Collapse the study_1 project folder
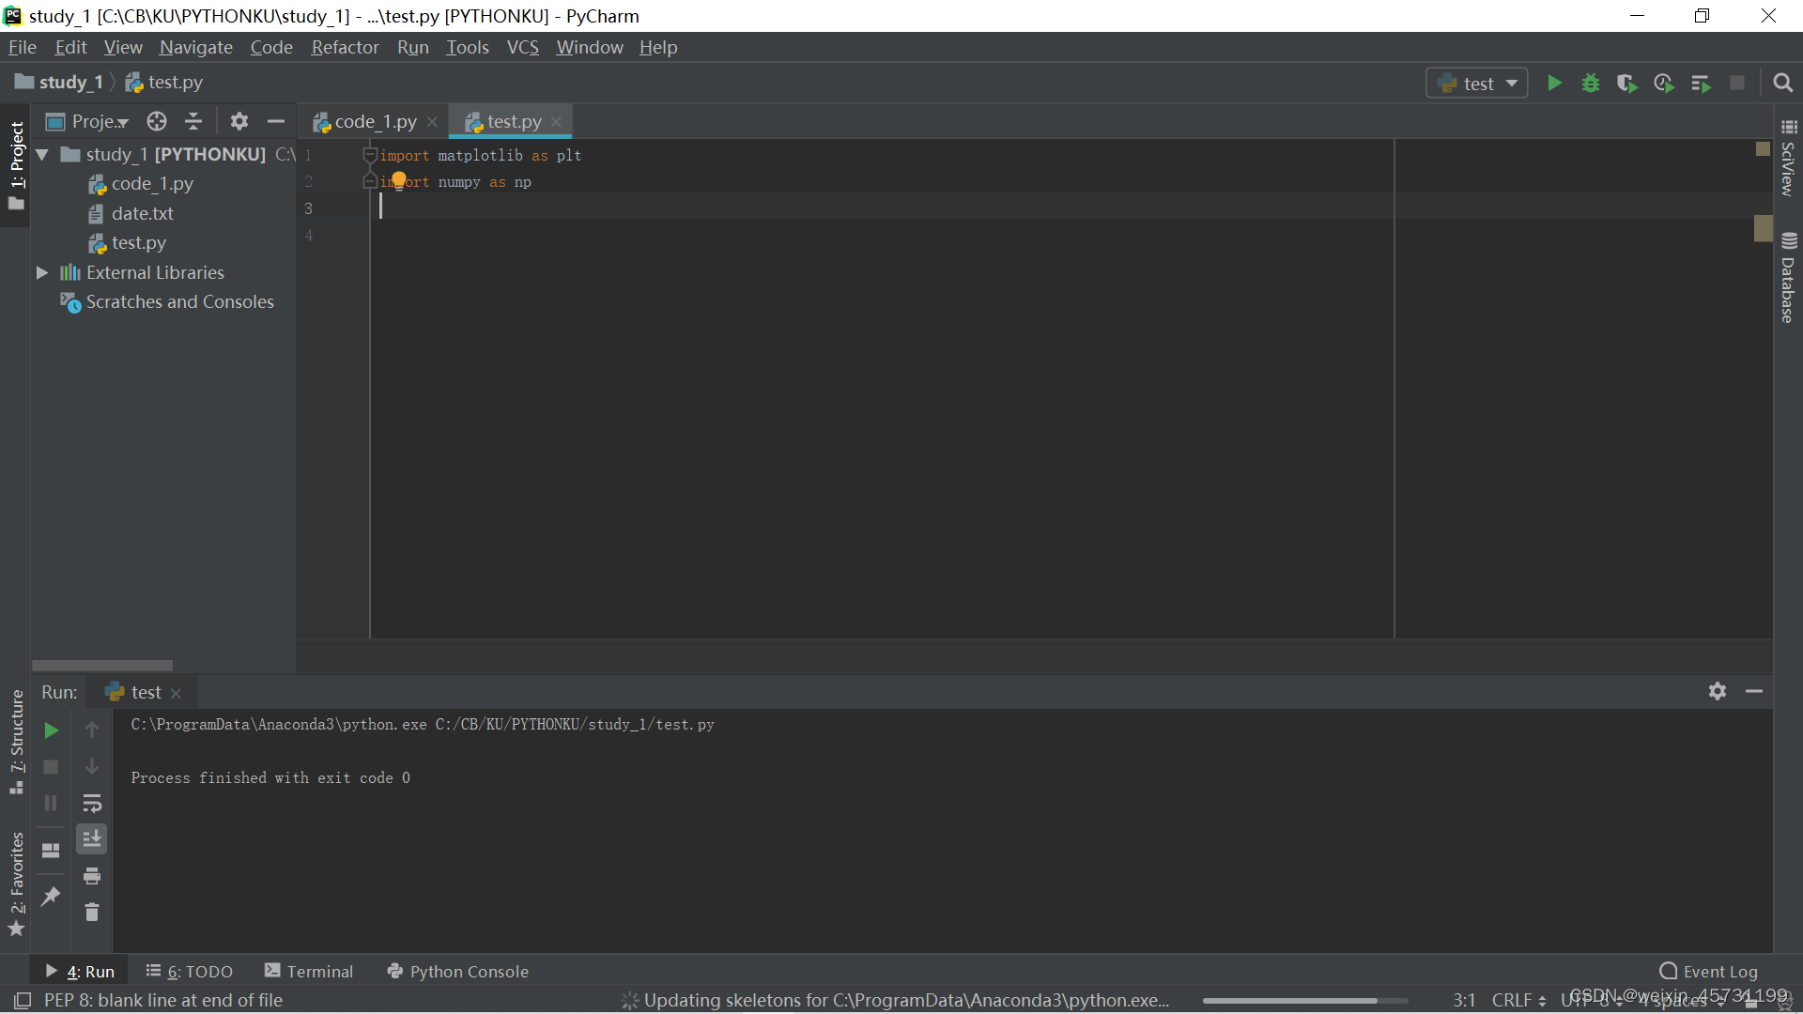The height and width of the screenshot is (1014, 1803). (x=42, y=154)
